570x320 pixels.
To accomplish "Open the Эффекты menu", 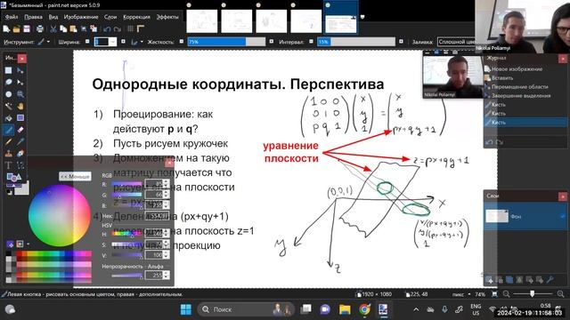I will pos(167,17).
